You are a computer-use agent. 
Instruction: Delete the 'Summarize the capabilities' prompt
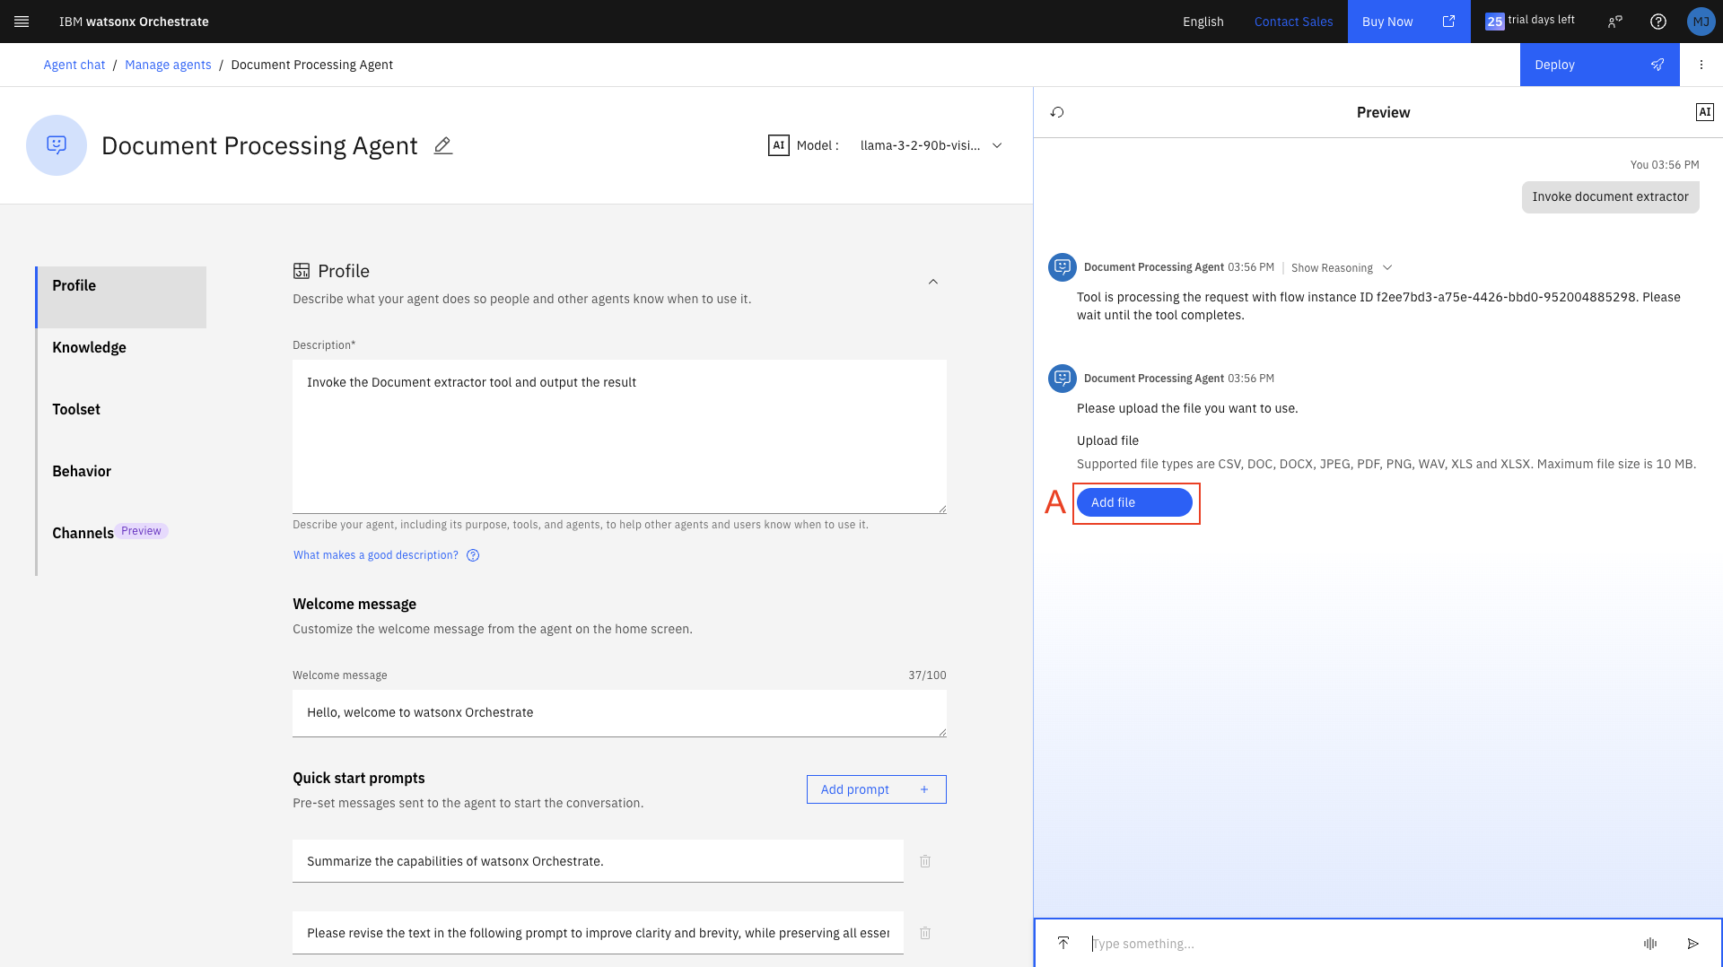coord(924,861)
